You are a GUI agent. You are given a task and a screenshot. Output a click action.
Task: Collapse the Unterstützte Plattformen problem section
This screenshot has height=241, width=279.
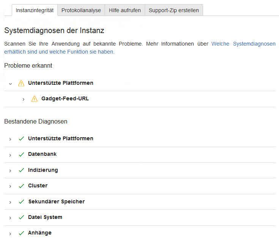click(x=11, y=83)
